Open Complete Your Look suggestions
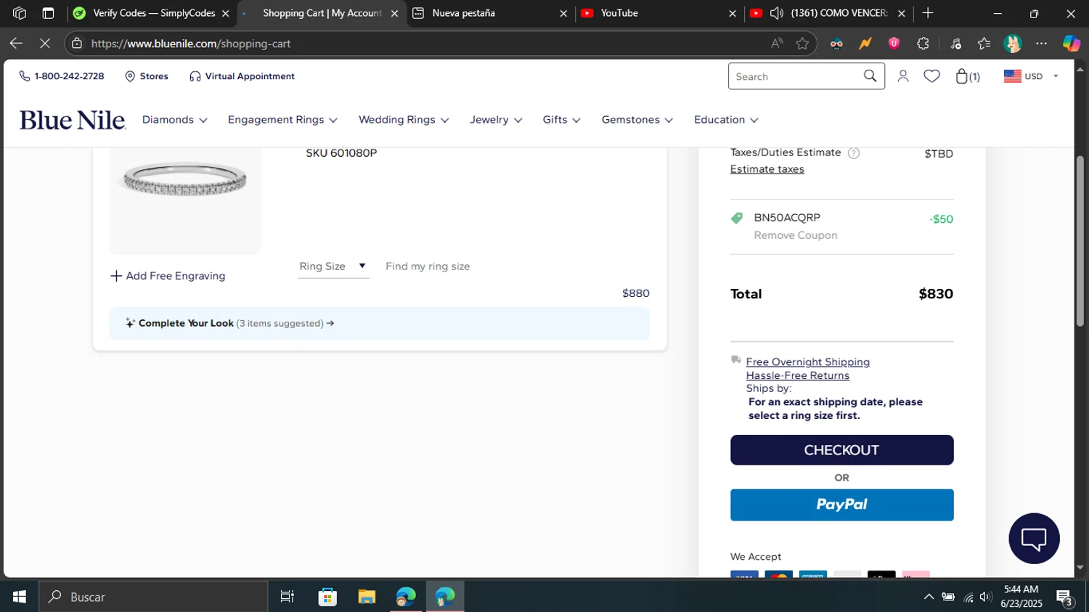The width and height of the screenshot is (1089, 612). (380, 323)
